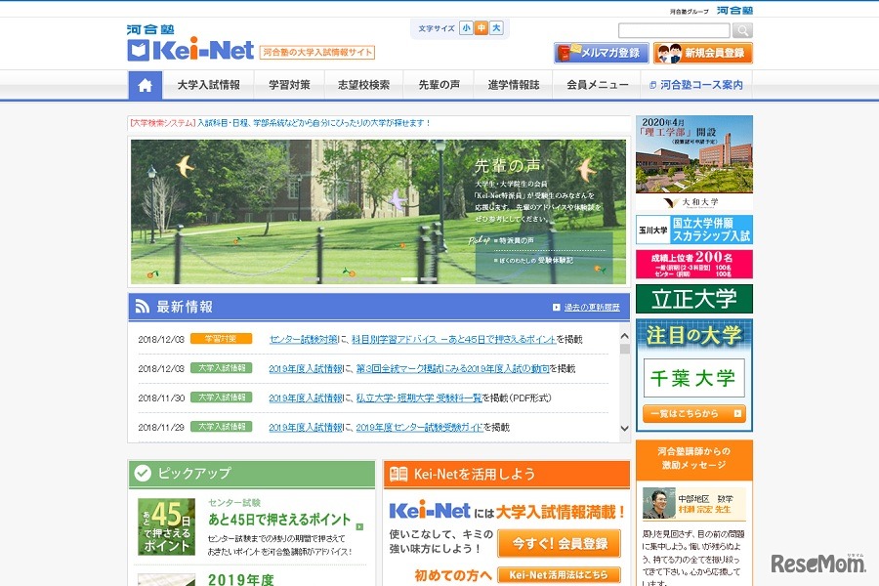
Task: Click the 成績上位者200名 pink banner
Action: [694, 264]
